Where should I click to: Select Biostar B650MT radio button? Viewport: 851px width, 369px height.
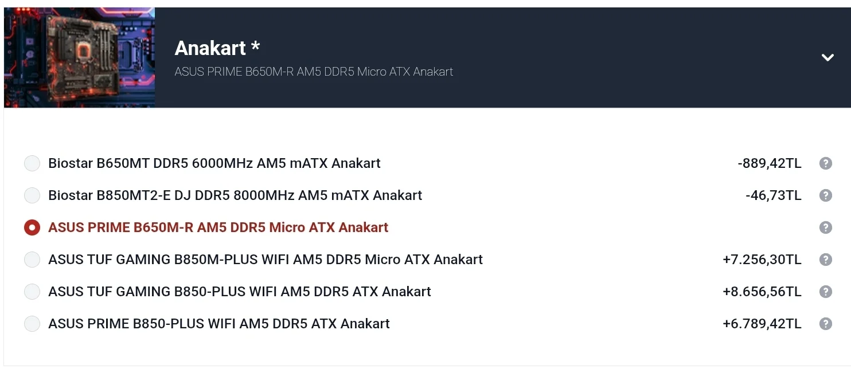32,163
